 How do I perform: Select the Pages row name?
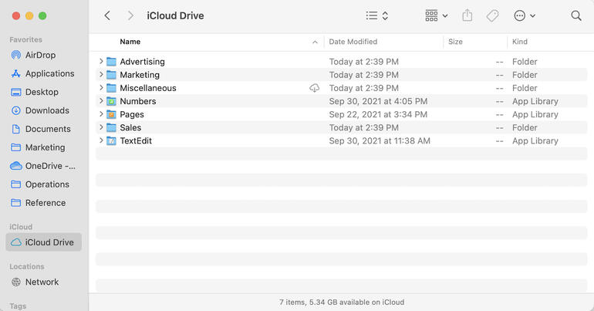point(132,114)
